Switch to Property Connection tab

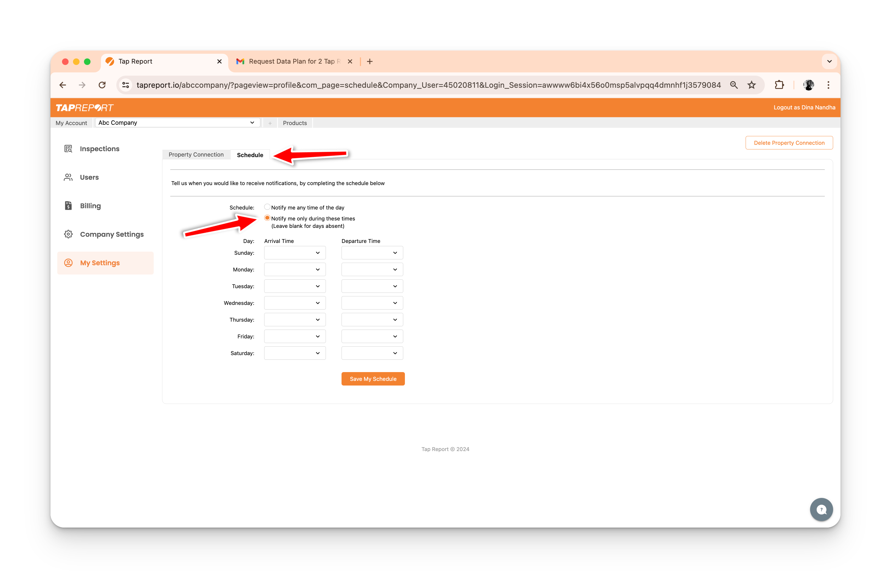pos(196,154)
